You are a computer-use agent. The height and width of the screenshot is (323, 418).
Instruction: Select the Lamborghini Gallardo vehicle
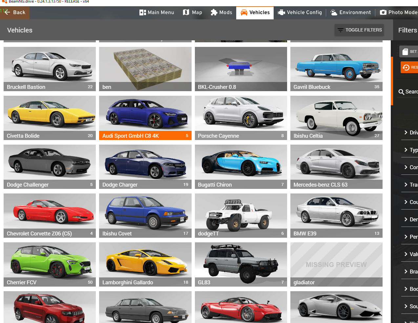point(145,264)
